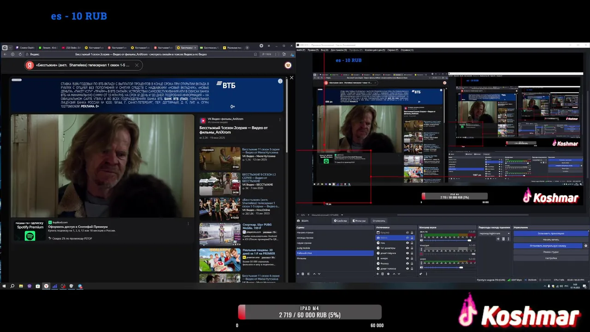Open ЗВУК ПК audio channel options dots
The height and width of the screenshot is (332, 590).
point(421,236)
